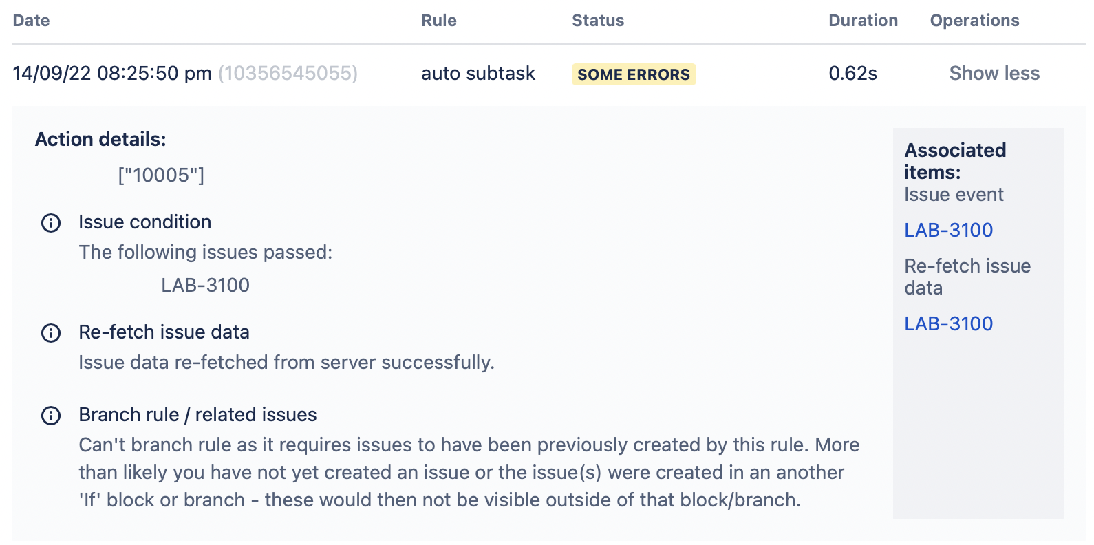The image size is (1094, 545).
Task: Click the Operations column header
Action: pos(974,20)
